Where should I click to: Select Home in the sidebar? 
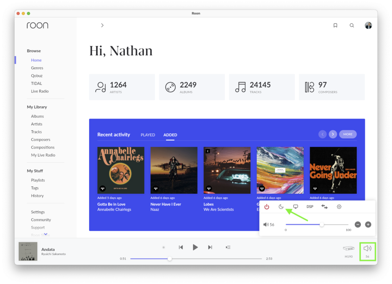click(36, 60)
